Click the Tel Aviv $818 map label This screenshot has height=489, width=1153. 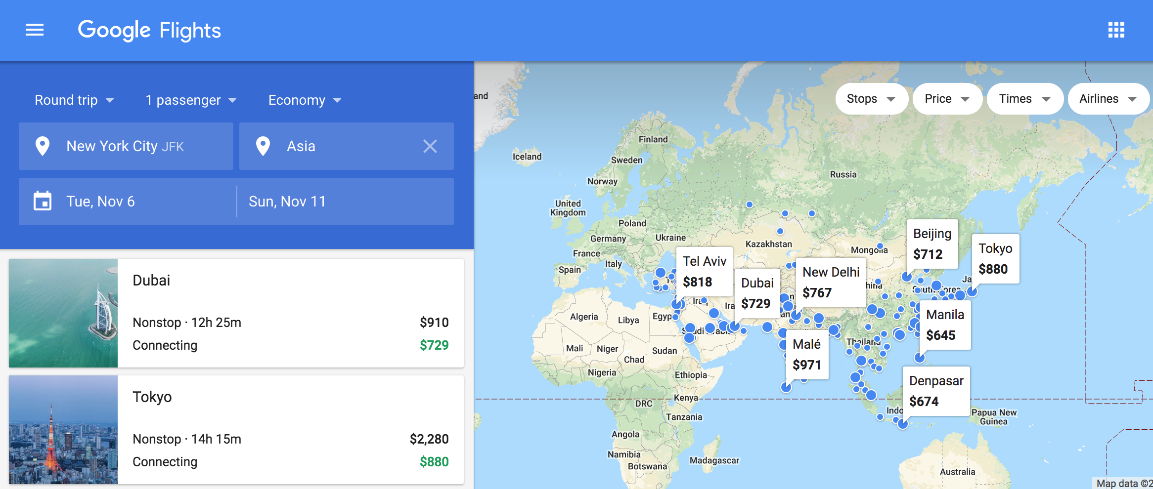[x=704, y=272]
